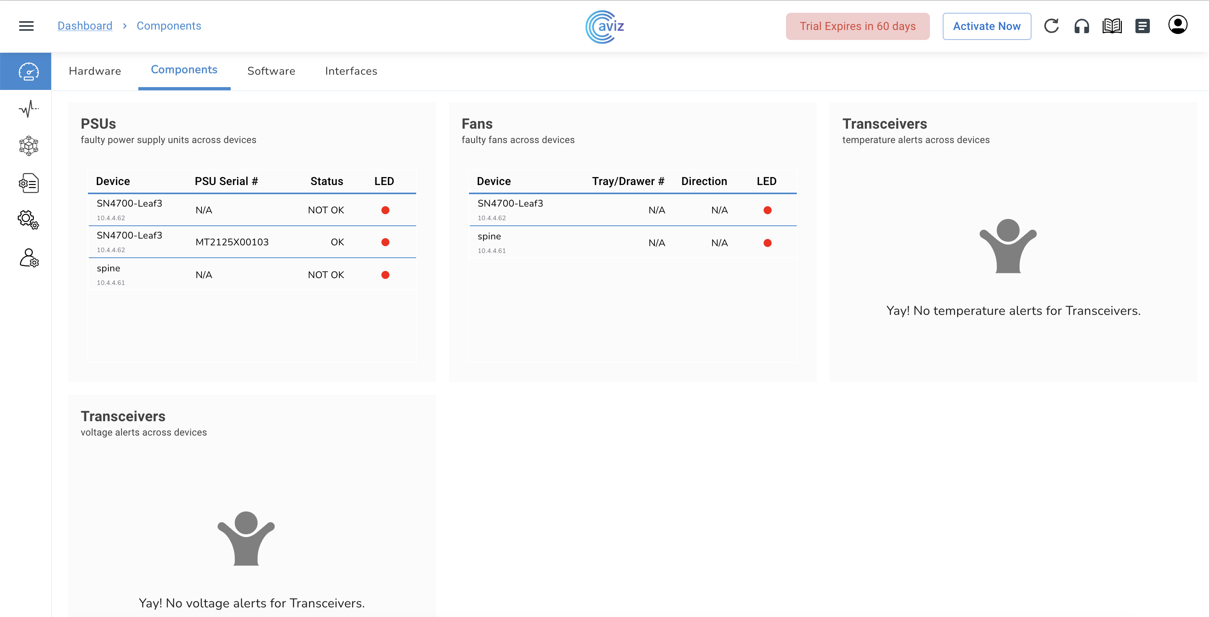Screen dimensions: 1209x617
Task: Open the hamburger navigation menu
Action: pyautogui.click(x=26, y=26)
